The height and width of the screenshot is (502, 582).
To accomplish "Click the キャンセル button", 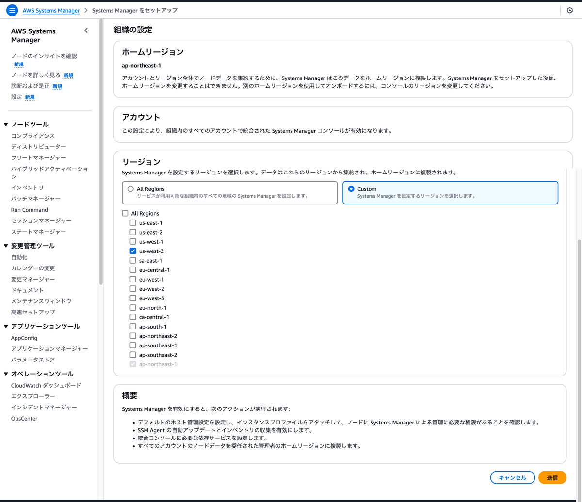I will pos(513,477).
